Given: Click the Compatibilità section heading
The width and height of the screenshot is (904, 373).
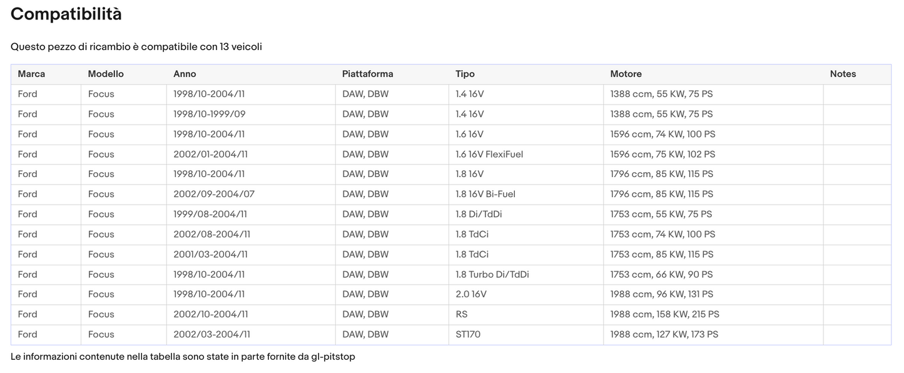Looking at the screenshot, I should tap(66, 14).
